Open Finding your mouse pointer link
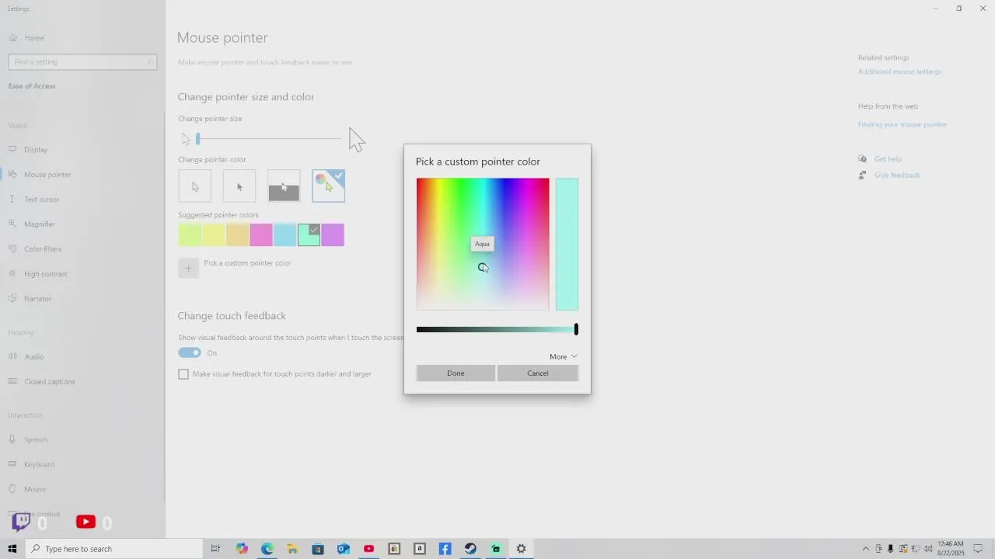This screenshot has width=995, height=559. 902,124
